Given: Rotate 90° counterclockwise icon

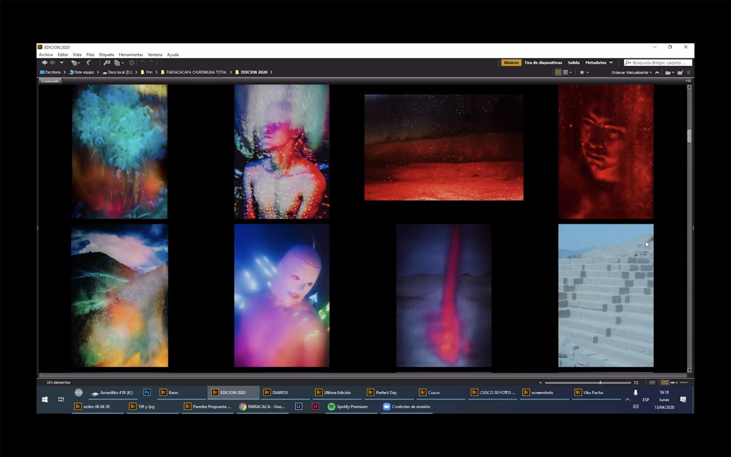Looking at the screenshot, I should click(x=142, y=63).
